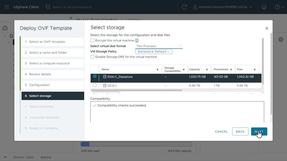The width and height of the screenshot is (287, 161).
Task: Sort by the Capacity column header
Action: coord(194,69)
